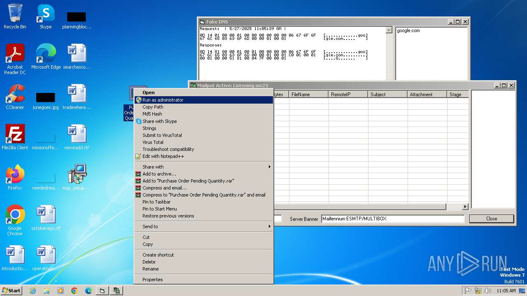527x296 pixels.
Task: Open media player taskbar icon
Action: pos(61,291)
